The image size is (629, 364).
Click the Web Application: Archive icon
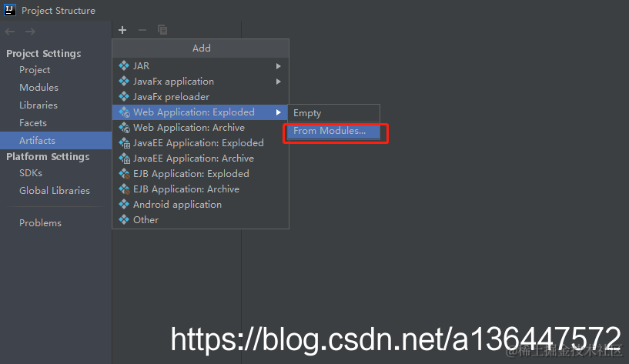[x=125, y=128]
